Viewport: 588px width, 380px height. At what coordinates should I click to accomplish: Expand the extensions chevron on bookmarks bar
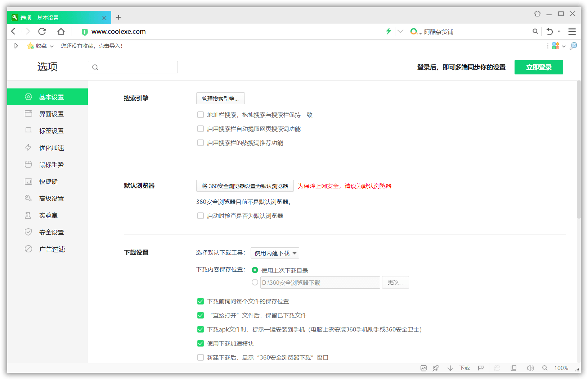coord(564,46)
